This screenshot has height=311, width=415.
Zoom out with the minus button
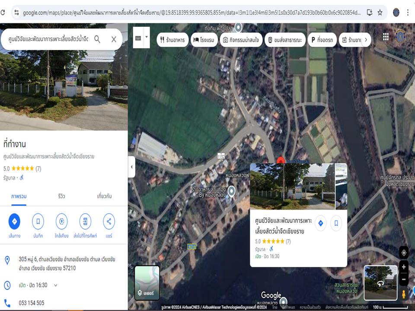tap(404, 279)
